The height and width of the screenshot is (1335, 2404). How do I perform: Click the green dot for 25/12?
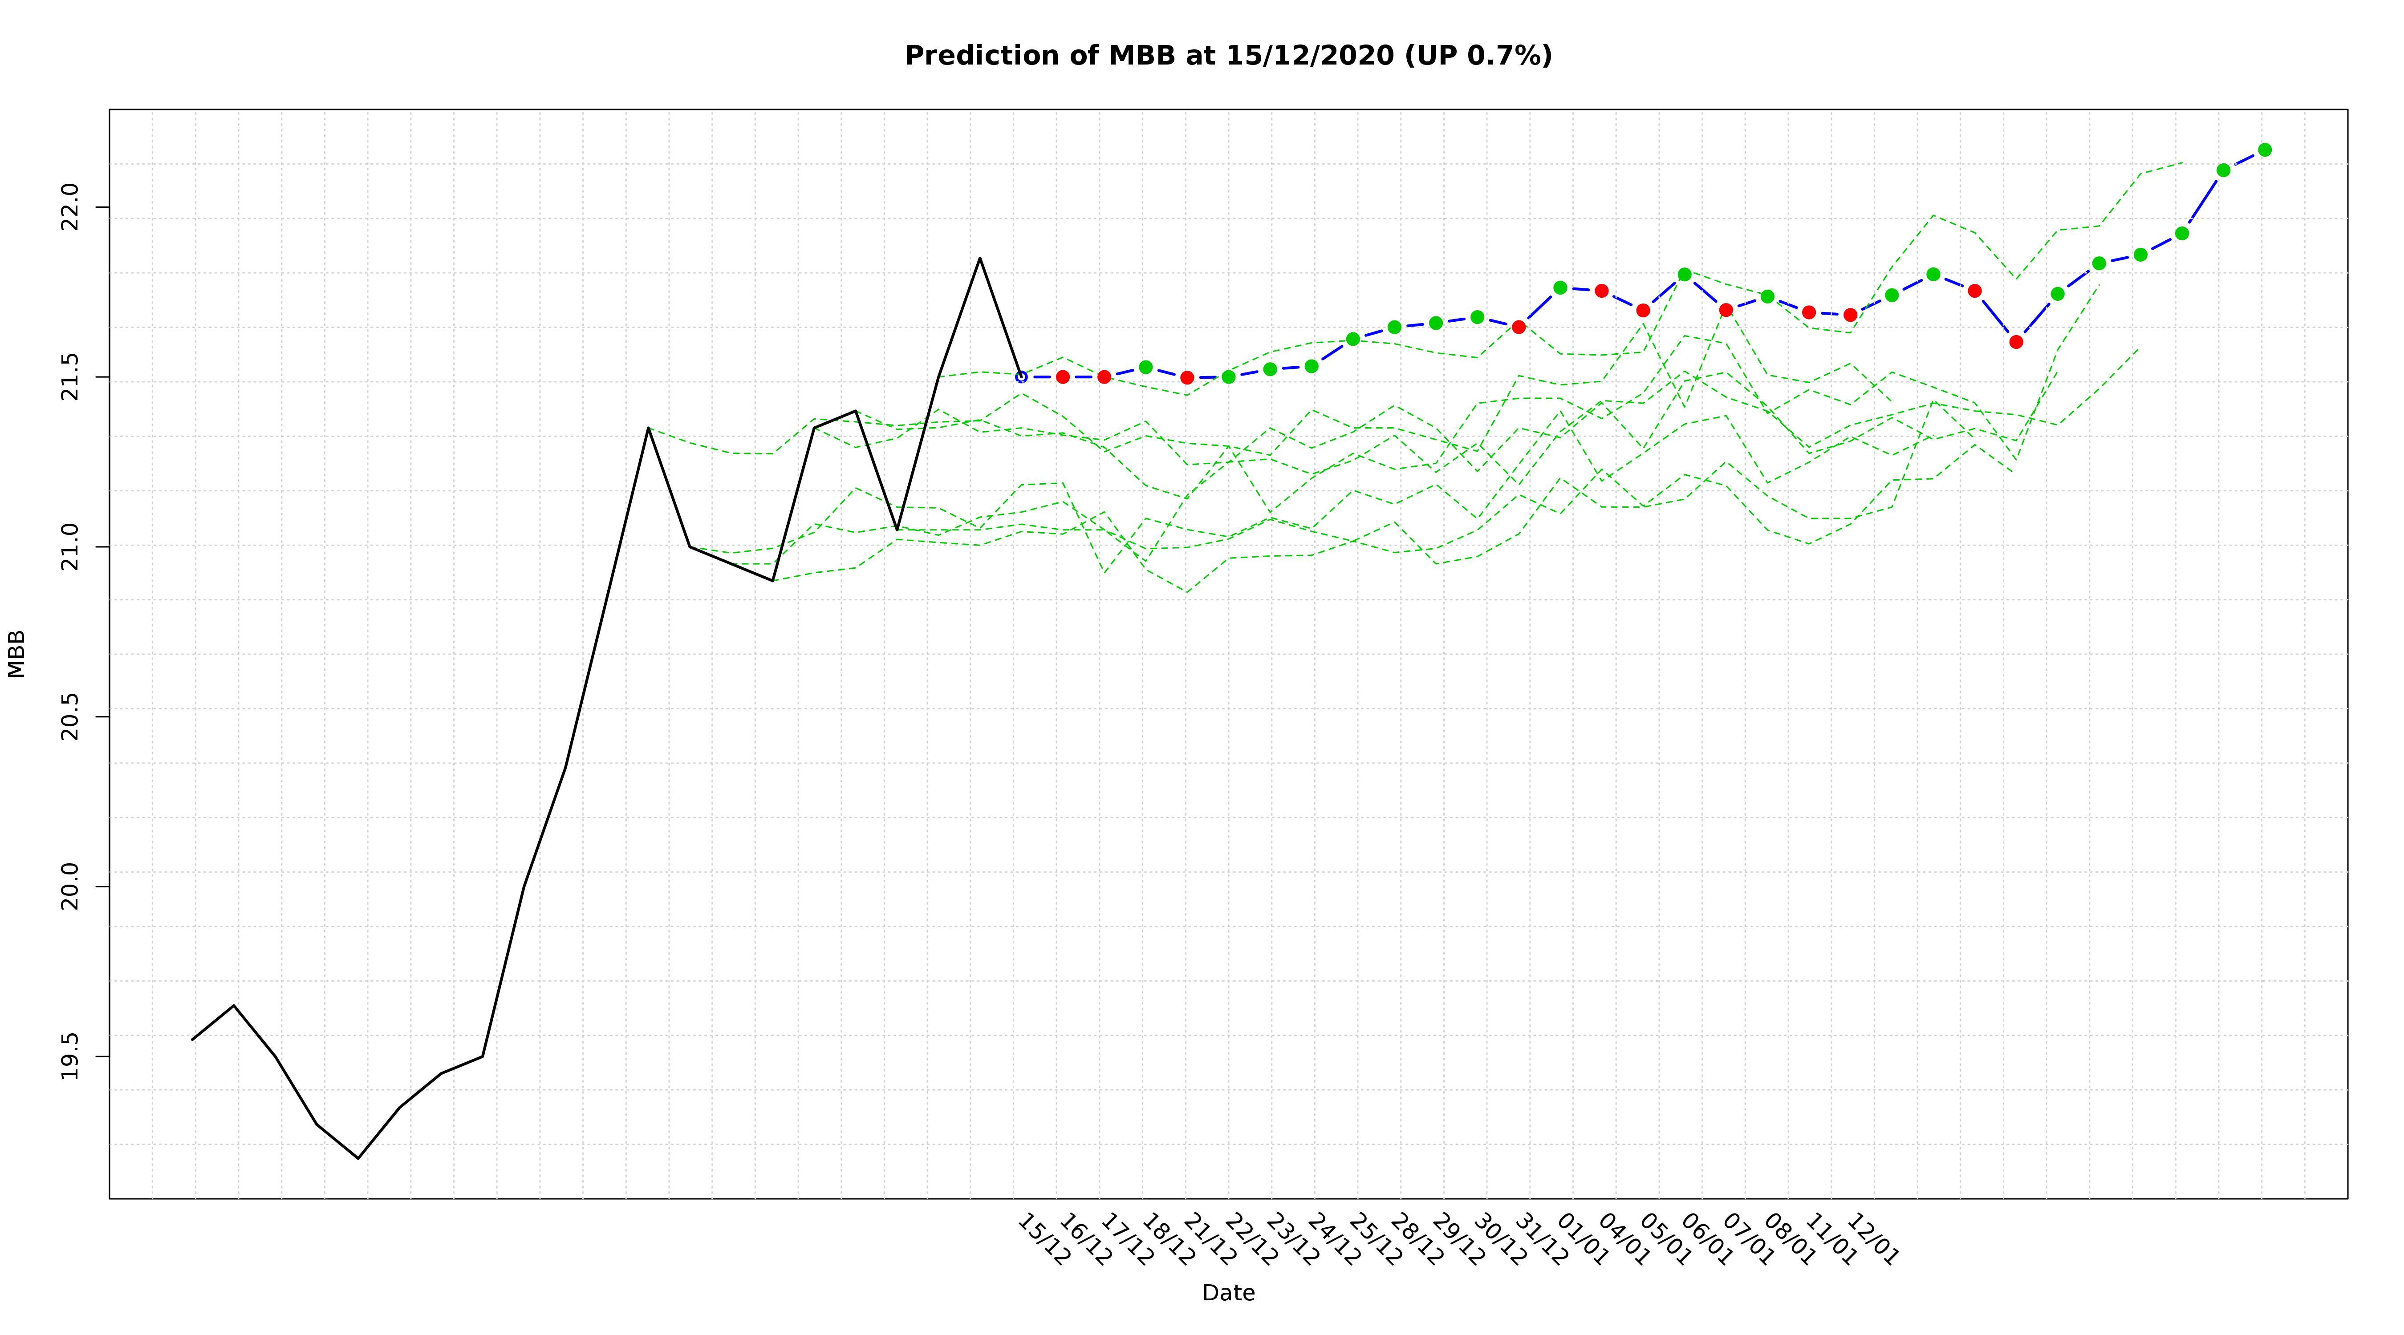pyautogui.click(x=1353, y=339)
